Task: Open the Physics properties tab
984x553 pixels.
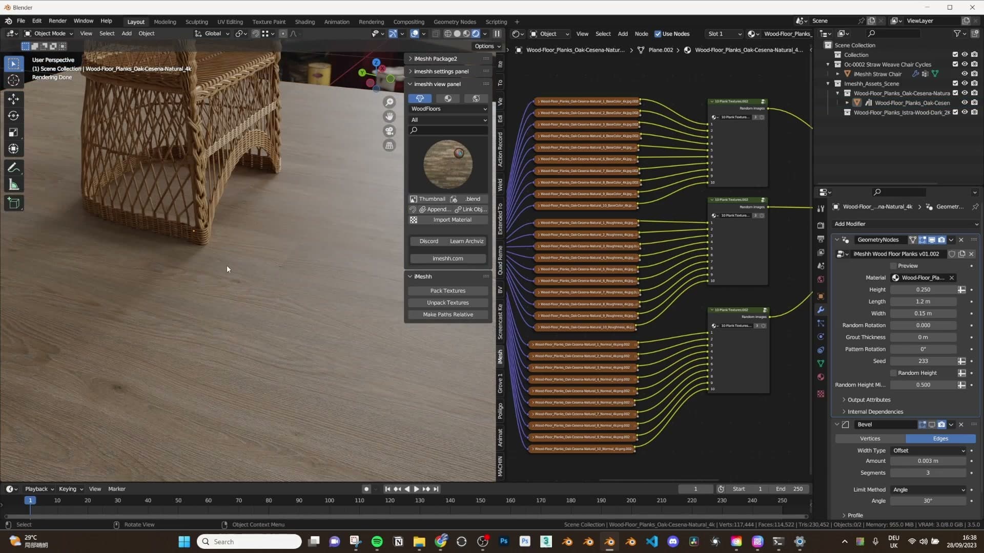Action: pos(821,337)
